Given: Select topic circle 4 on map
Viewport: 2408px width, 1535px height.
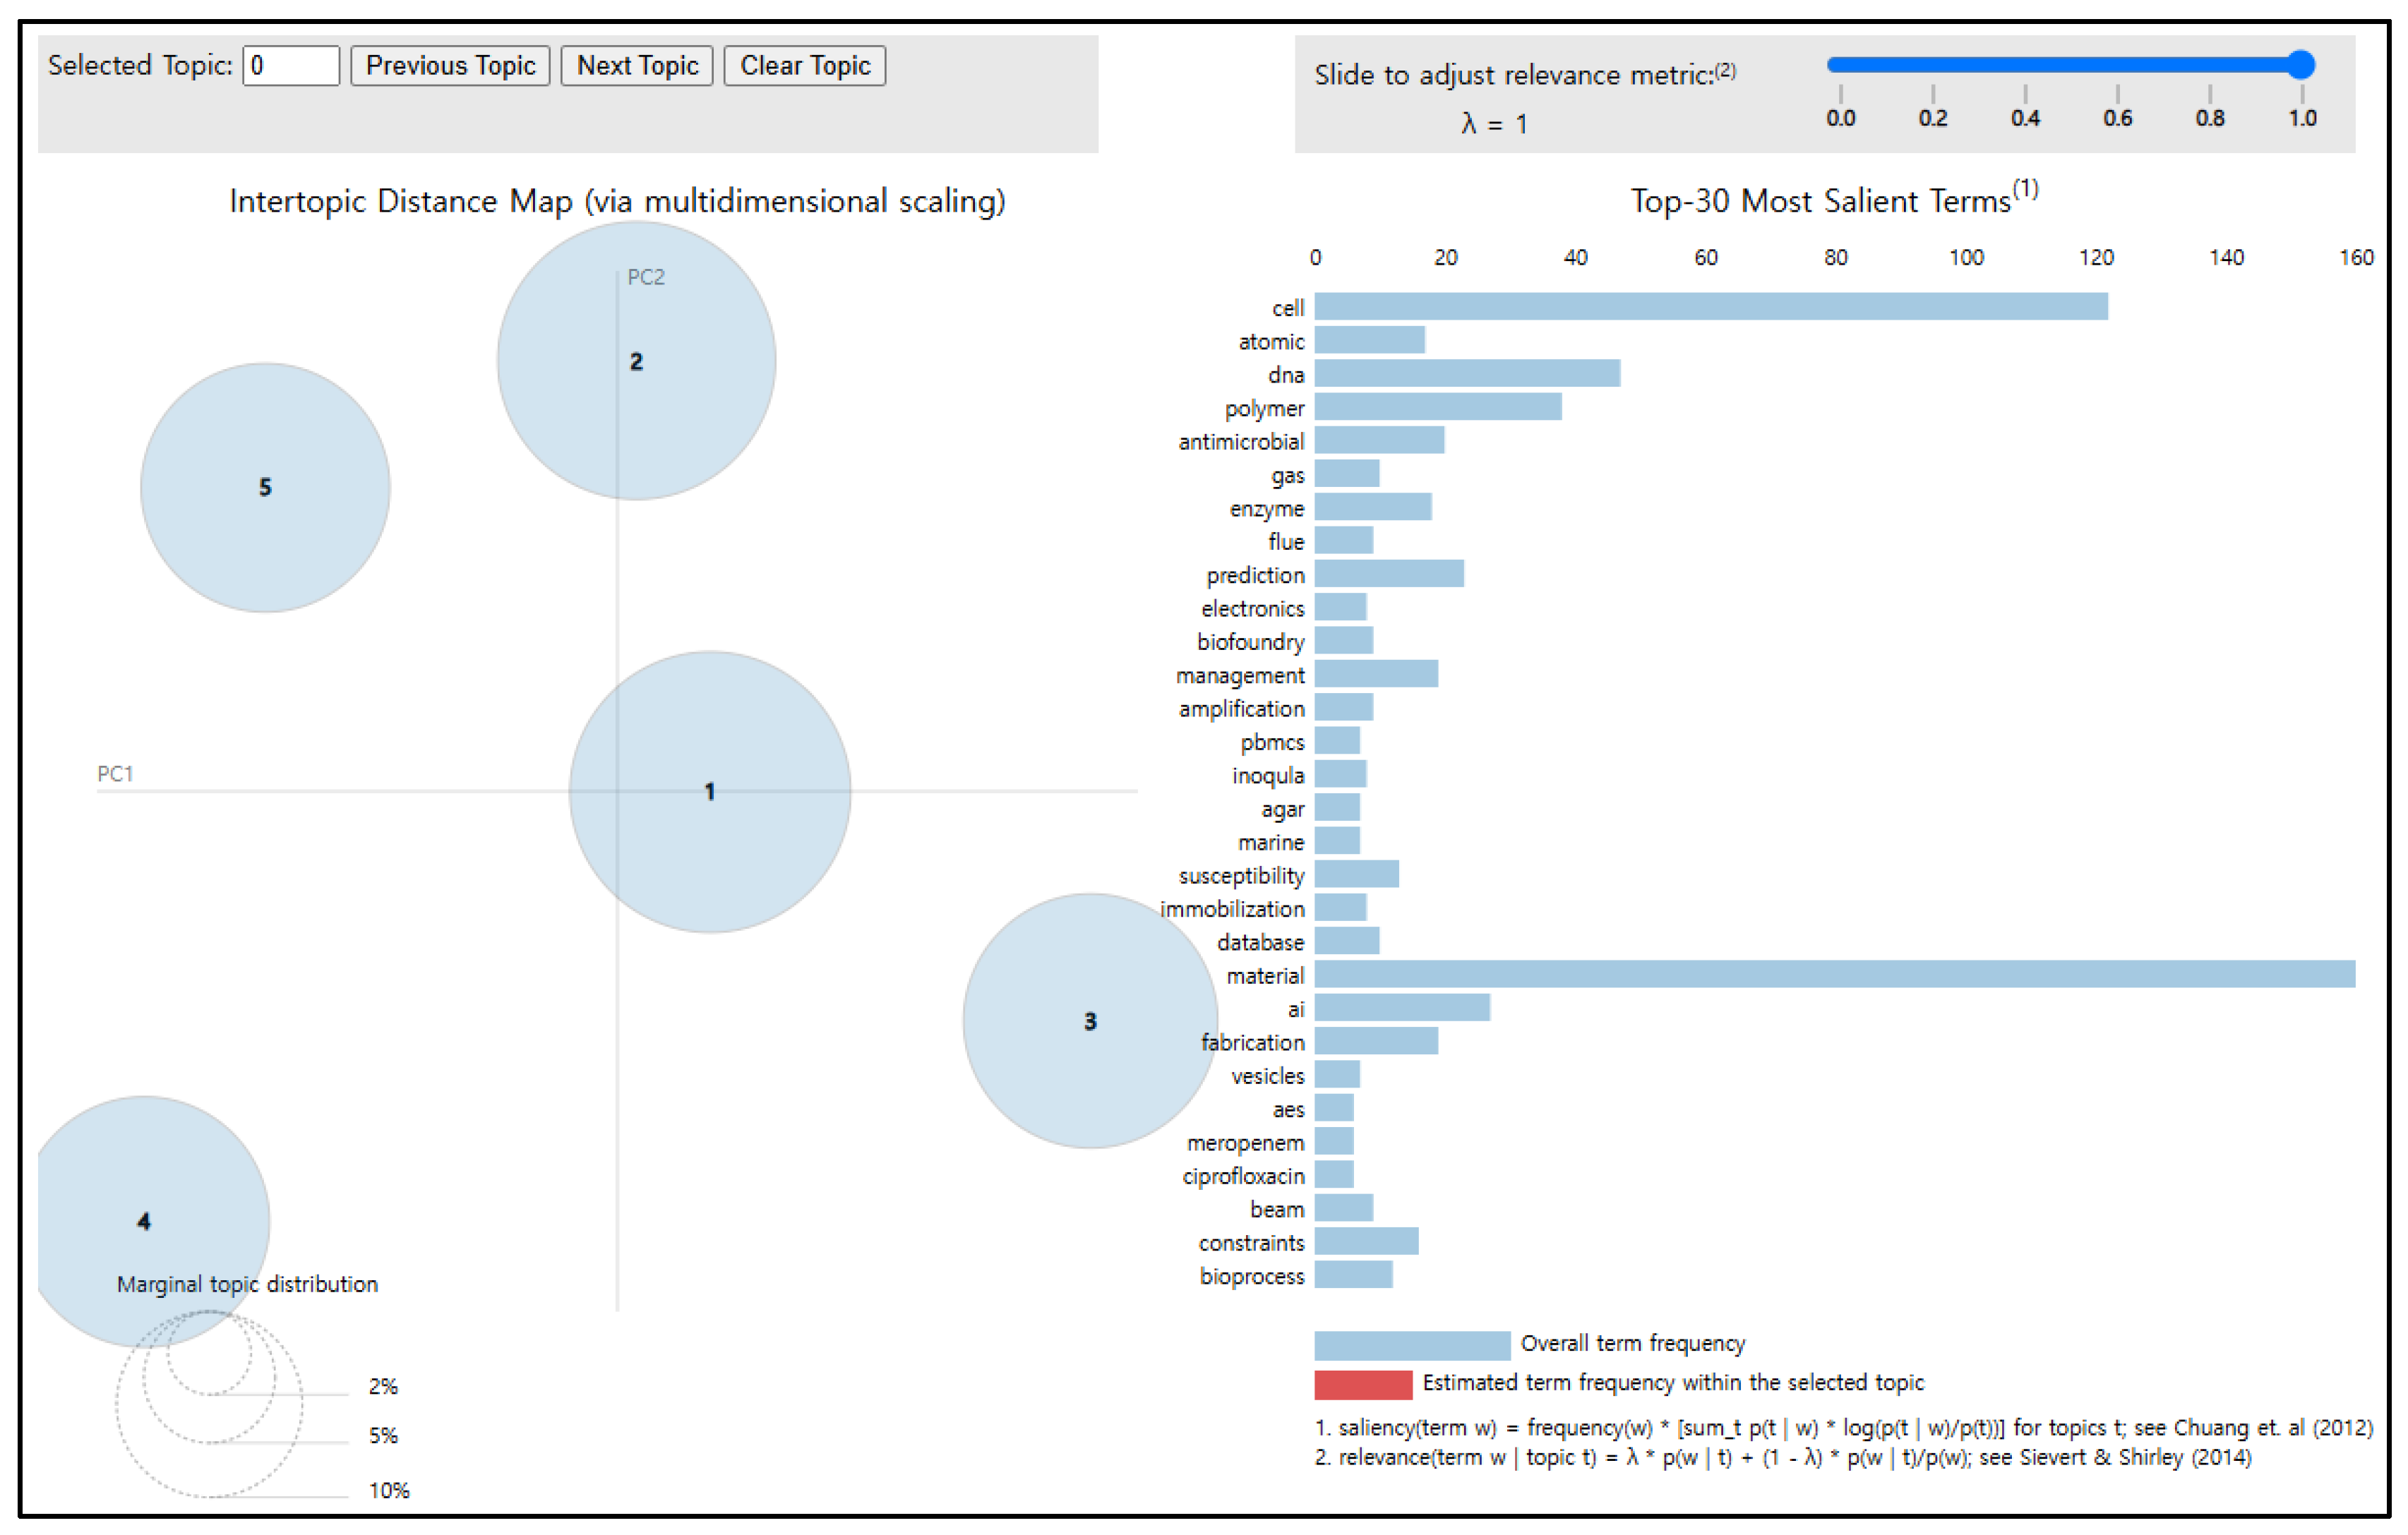Looking at the screenshot, I should (x=145, y=1220).
